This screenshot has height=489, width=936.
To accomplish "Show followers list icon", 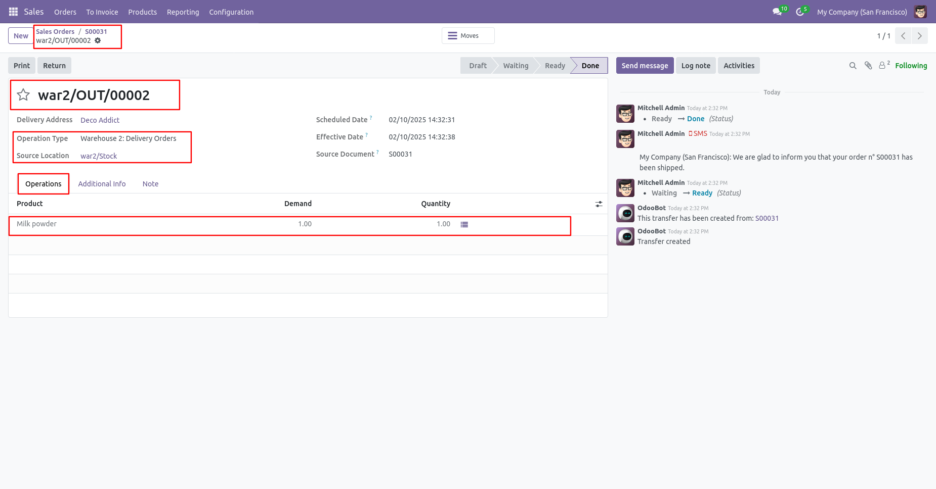I will click(884, 65).
